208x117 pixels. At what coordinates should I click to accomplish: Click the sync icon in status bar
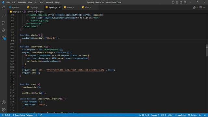[36, 115]
